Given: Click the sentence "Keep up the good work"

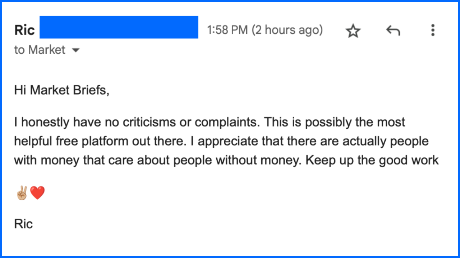Looking at the screenshot, I should [372, 160].
